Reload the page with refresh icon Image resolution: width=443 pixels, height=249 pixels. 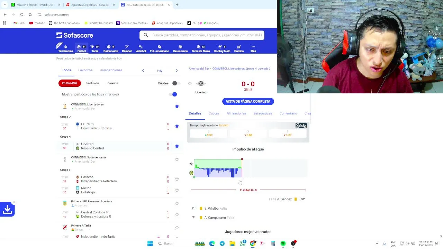[x=21, y=15]
